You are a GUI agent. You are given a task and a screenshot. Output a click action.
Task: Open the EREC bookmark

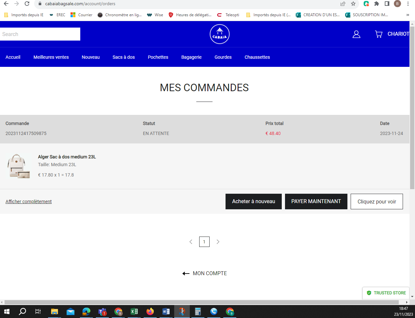[57, 15]
